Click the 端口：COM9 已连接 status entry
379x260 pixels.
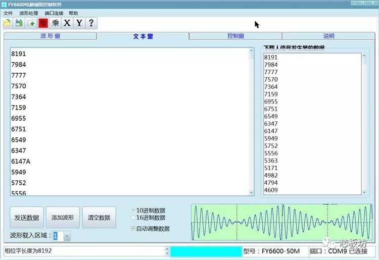(x=339, y=251)
